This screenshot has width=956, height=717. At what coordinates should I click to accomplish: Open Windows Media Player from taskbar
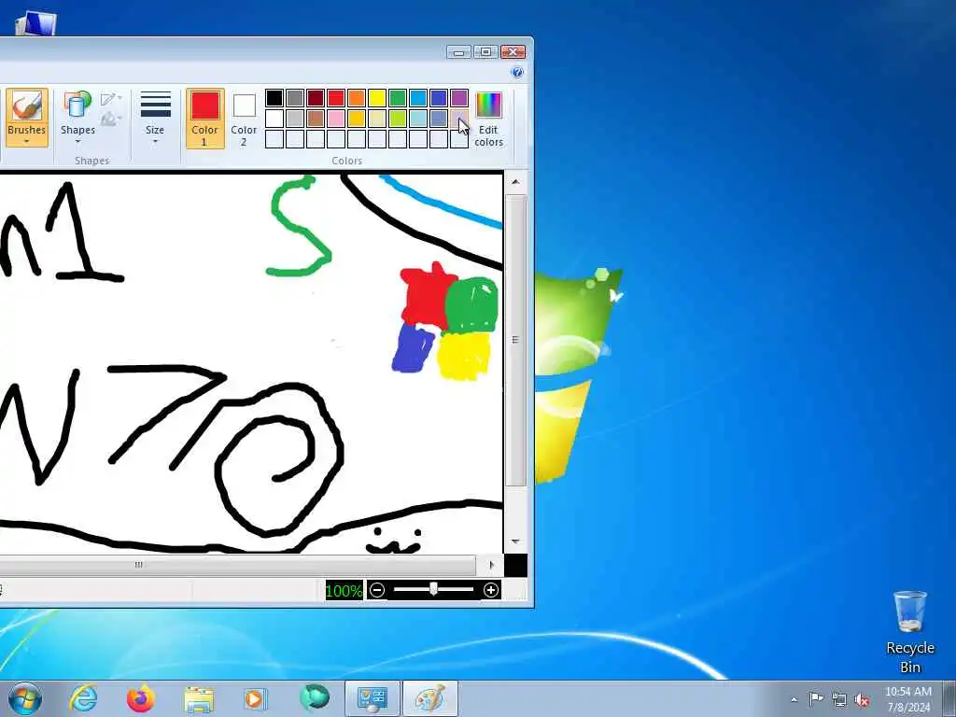(254, 698)
